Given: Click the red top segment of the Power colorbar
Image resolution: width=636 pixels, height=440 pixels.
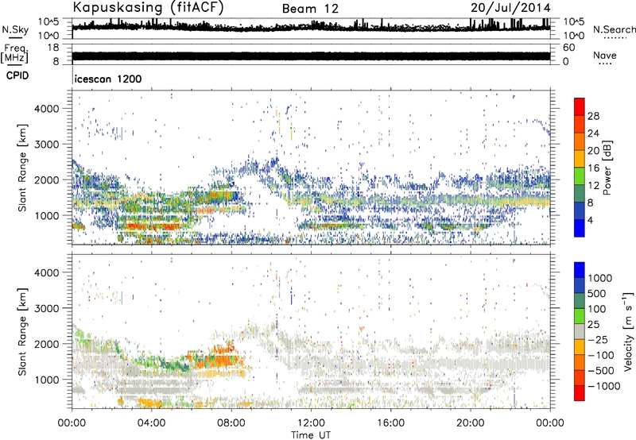Looking at the screenshot, I should (x=580, y=106).
